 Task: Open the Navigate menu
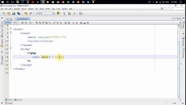[17, 9]
